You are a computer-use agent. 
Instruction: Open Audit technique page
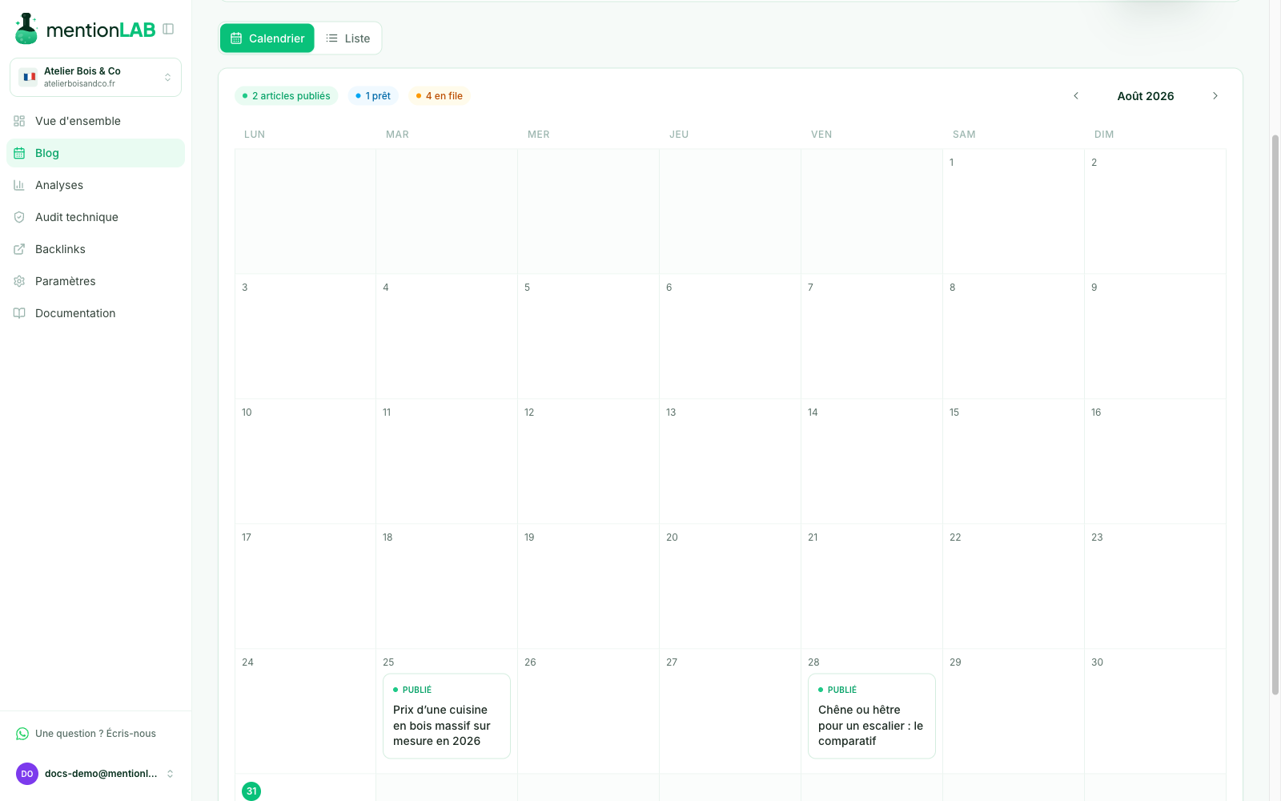click(95, 217)
